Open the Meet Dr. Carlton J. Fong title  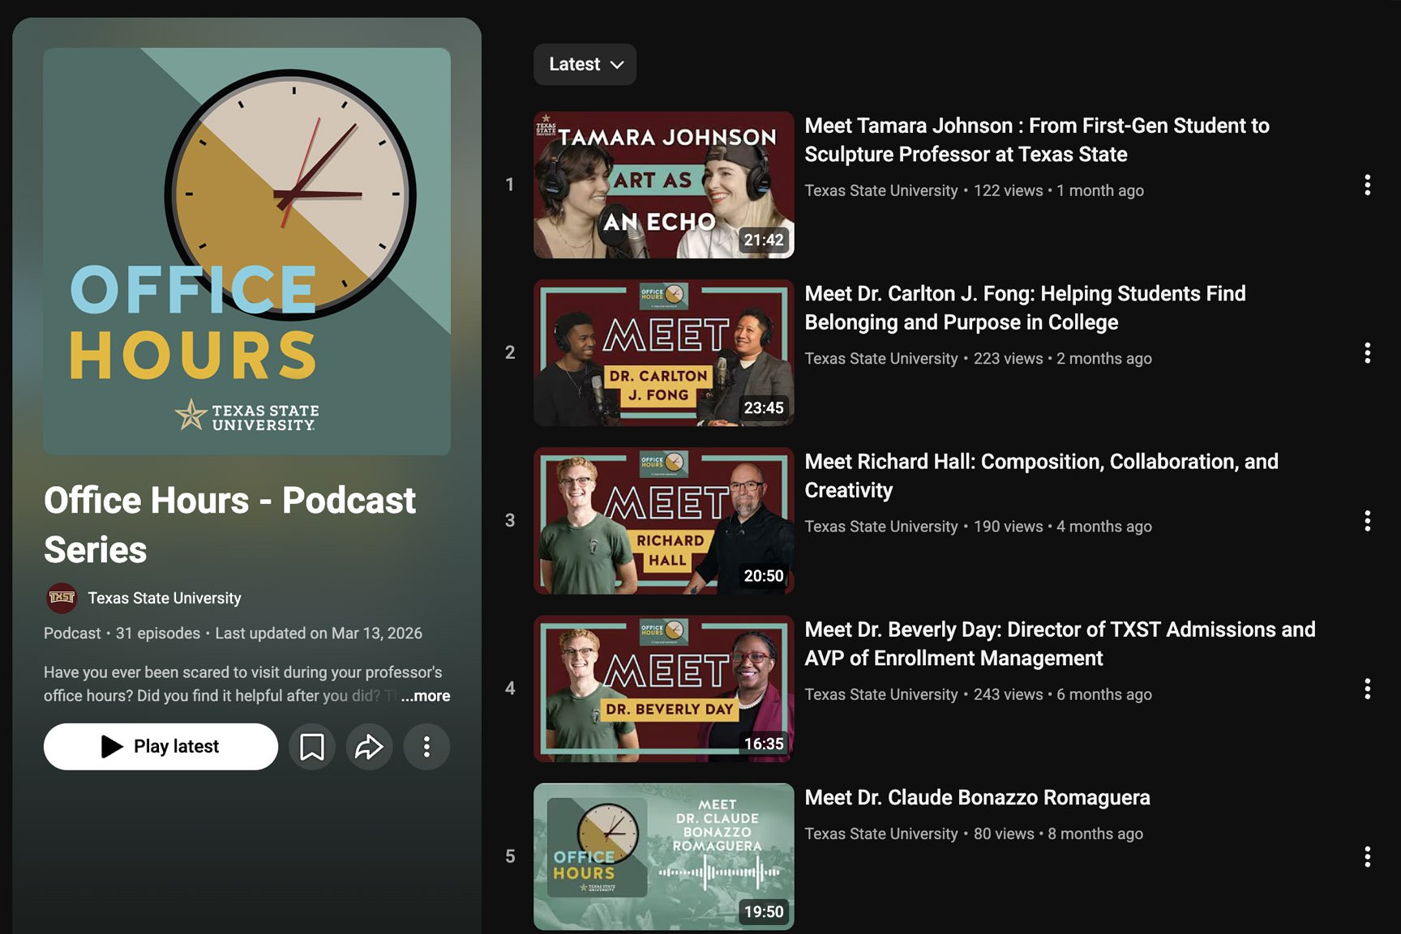pyautogui.click(x=1025, y=308)
